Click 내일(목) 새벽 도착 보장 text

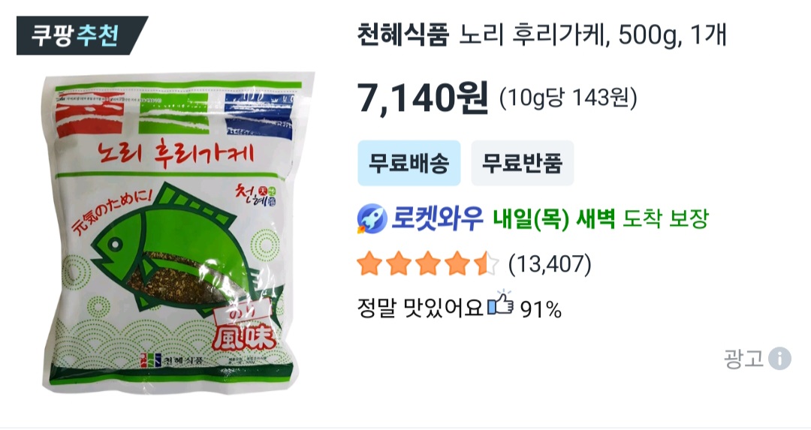(600, 218)
